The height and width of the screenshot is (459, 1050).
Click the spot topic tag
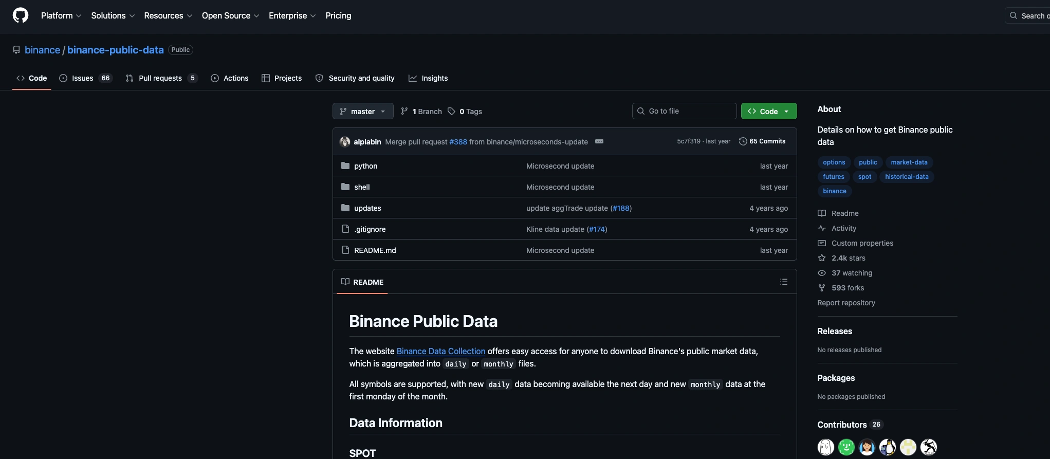click(x=865, y=177)
